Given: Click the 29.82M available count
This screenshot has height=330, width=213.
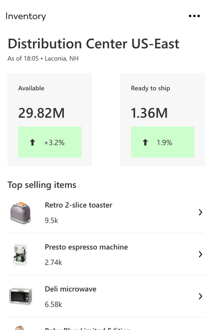Looking at the screenshot, I should click(x=42, y=113).
